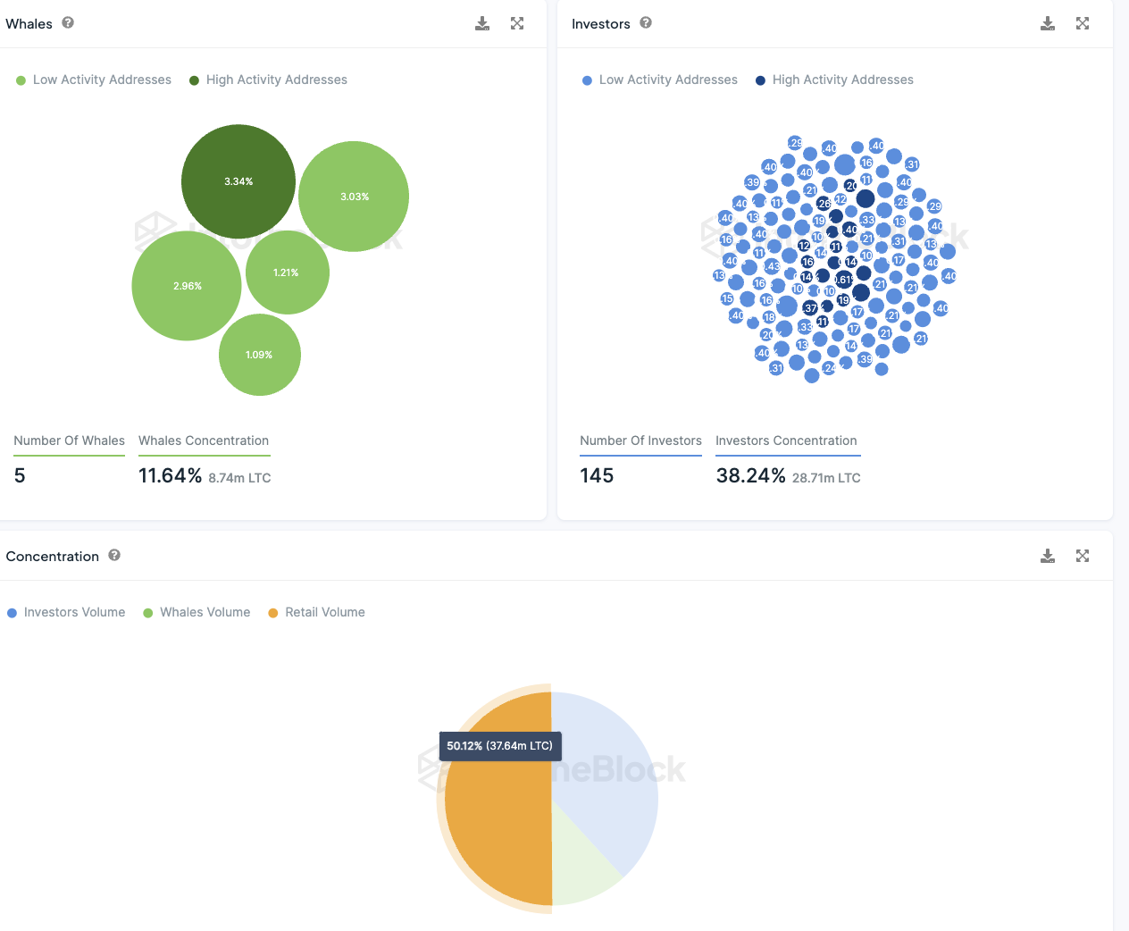The width and height of the screenshot is (1129, 931).
Task: Click the 1.21% whale bubble
Action: click(287, 273)
